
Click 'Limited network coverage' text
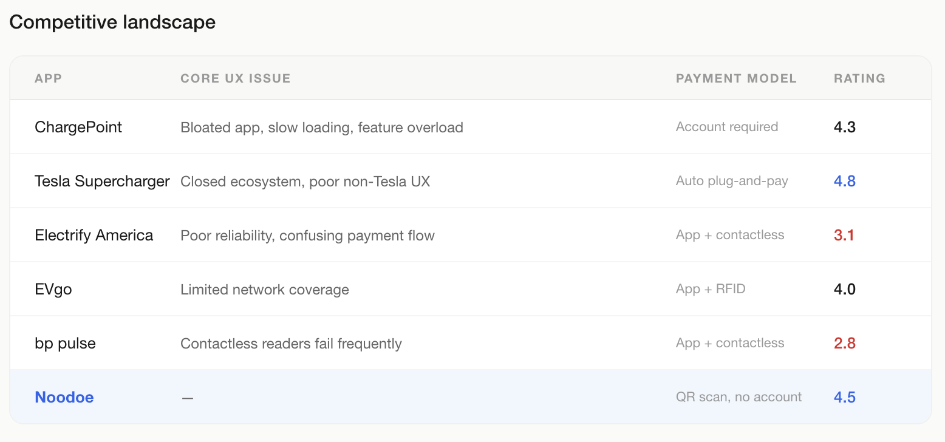pyautogui.click(x=265, y=290)
